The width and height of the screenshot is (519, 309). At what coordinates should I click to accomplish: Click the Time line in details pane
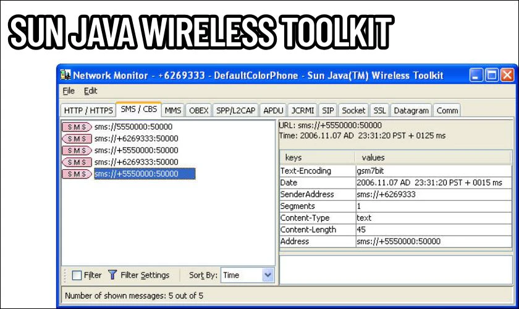[x=362, y=135]
